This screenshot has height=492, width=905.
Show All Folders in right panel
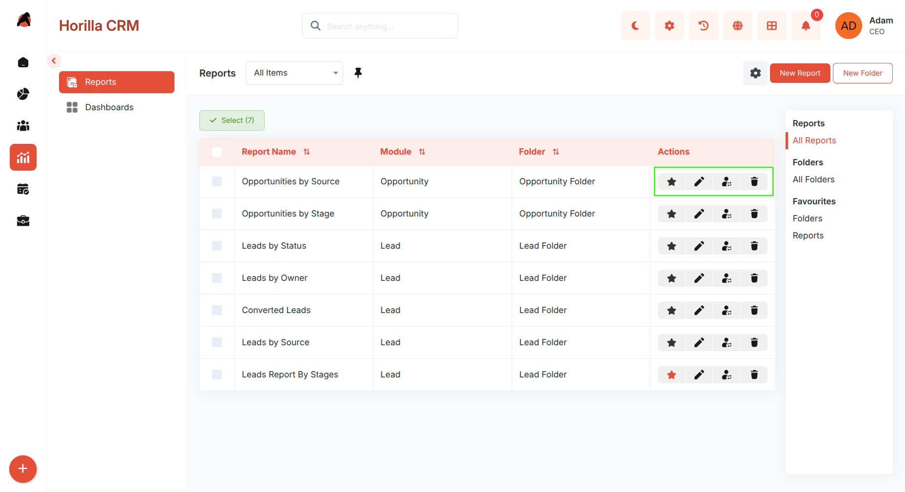(813, 179)
